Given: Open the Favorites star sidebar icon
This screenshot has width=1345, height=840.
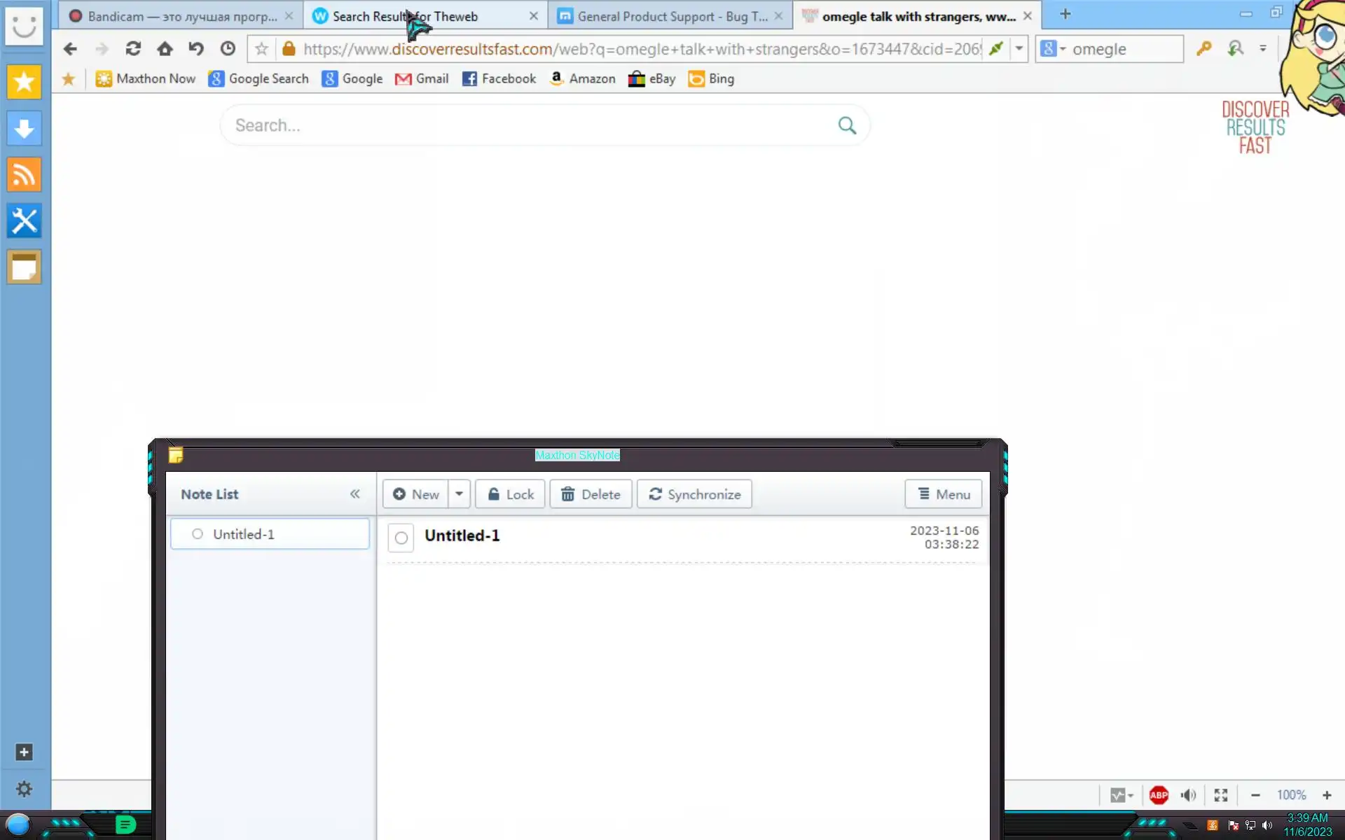Looking at the screenshot, I should coord(24,83).
